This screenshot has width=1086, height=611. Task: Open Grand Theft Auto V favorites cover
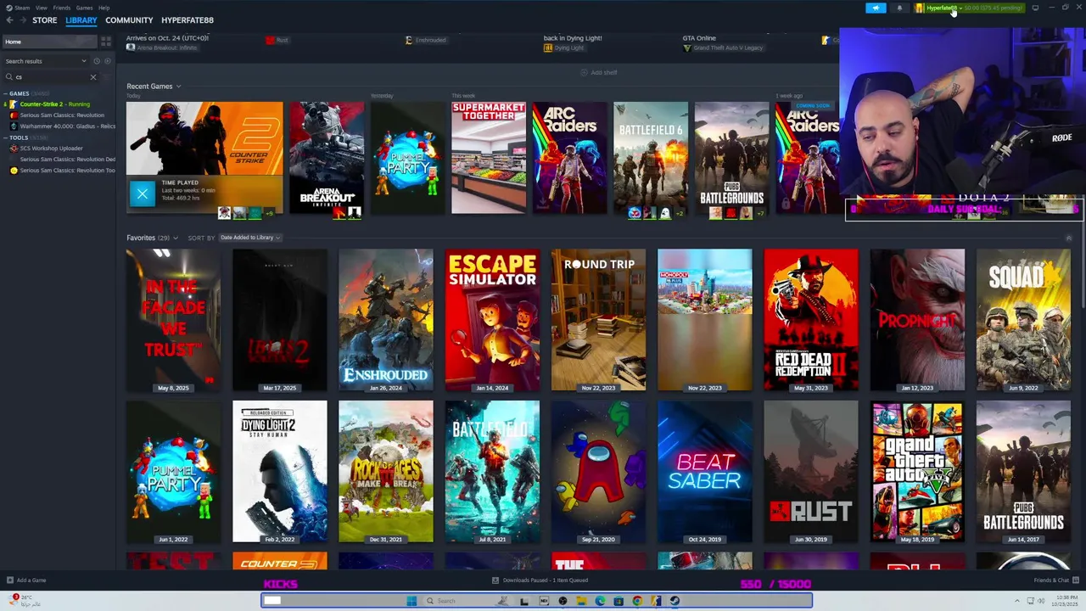pyautogui.click(x=917, y=472)
